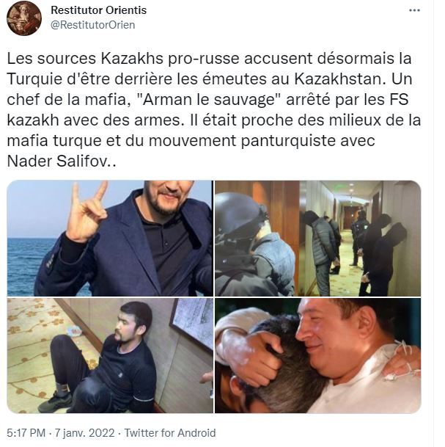Click the 5:17 PM timestamp

(x=26, y=433)
